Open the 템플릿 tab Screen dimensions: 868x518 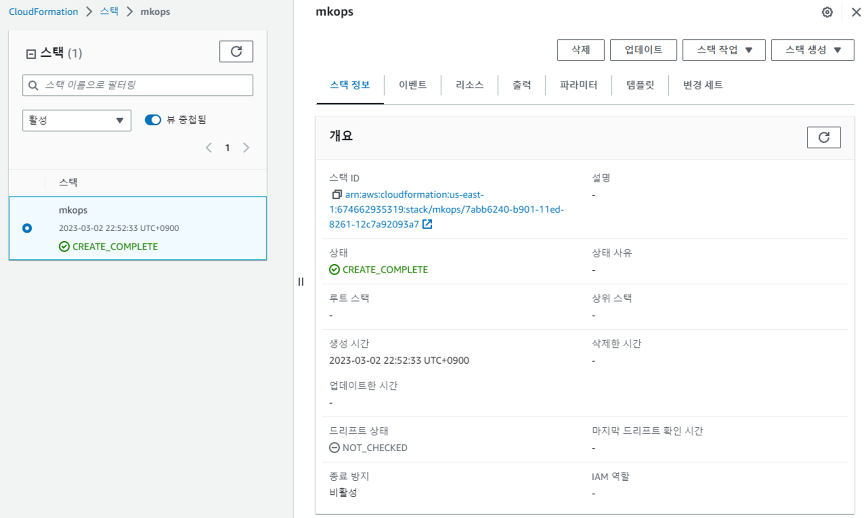tap(640, 85)
